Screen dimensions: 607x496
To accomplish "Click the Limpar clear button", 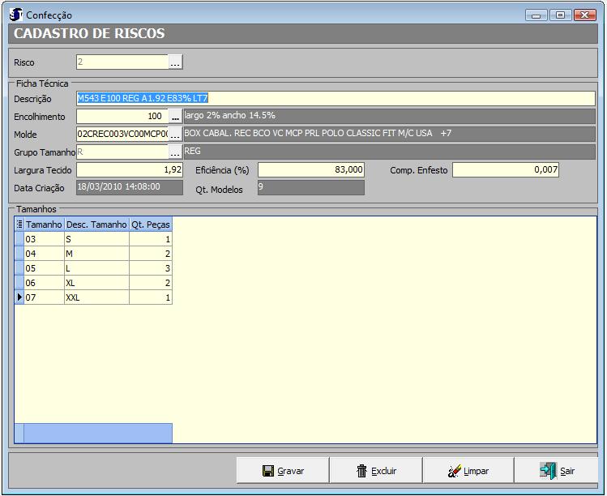I will click(468, 471).
